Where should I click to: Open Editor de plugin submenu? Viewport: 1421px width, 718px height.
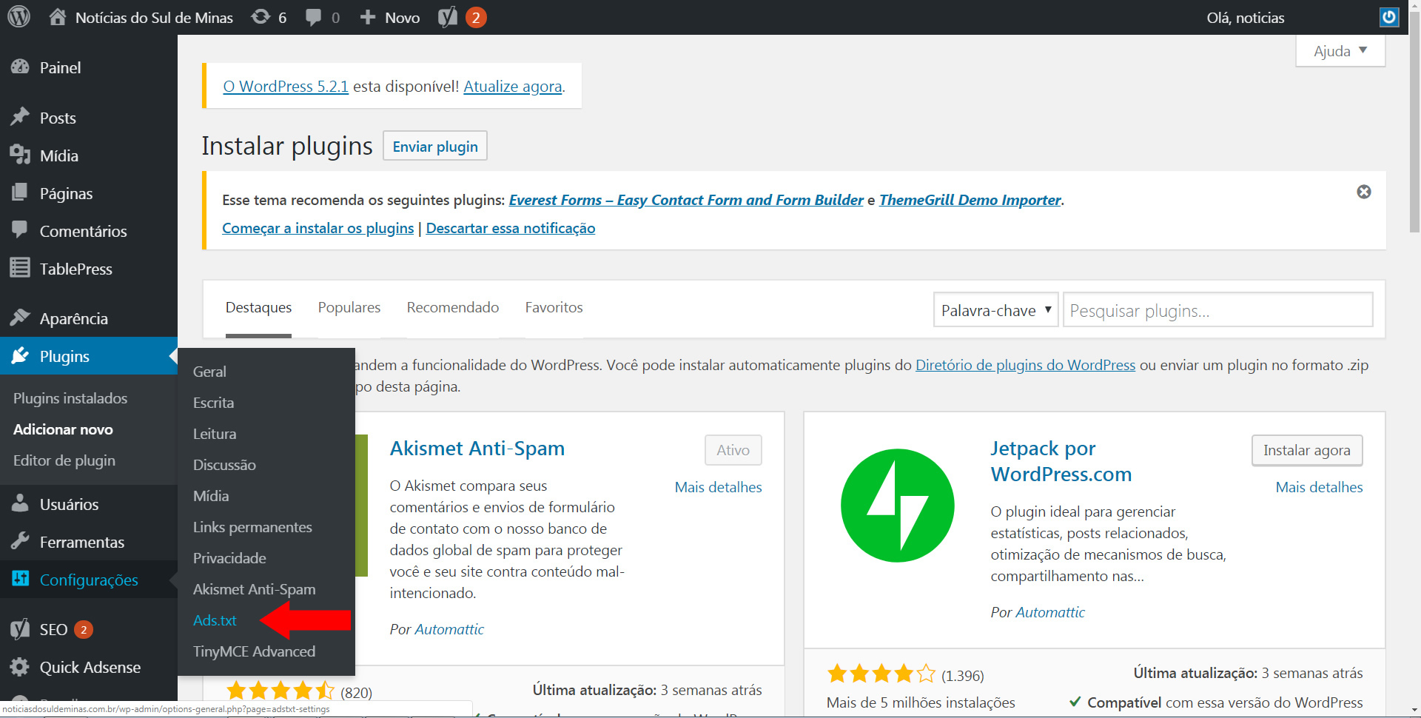pyautogui.click(x=64, y=460)
